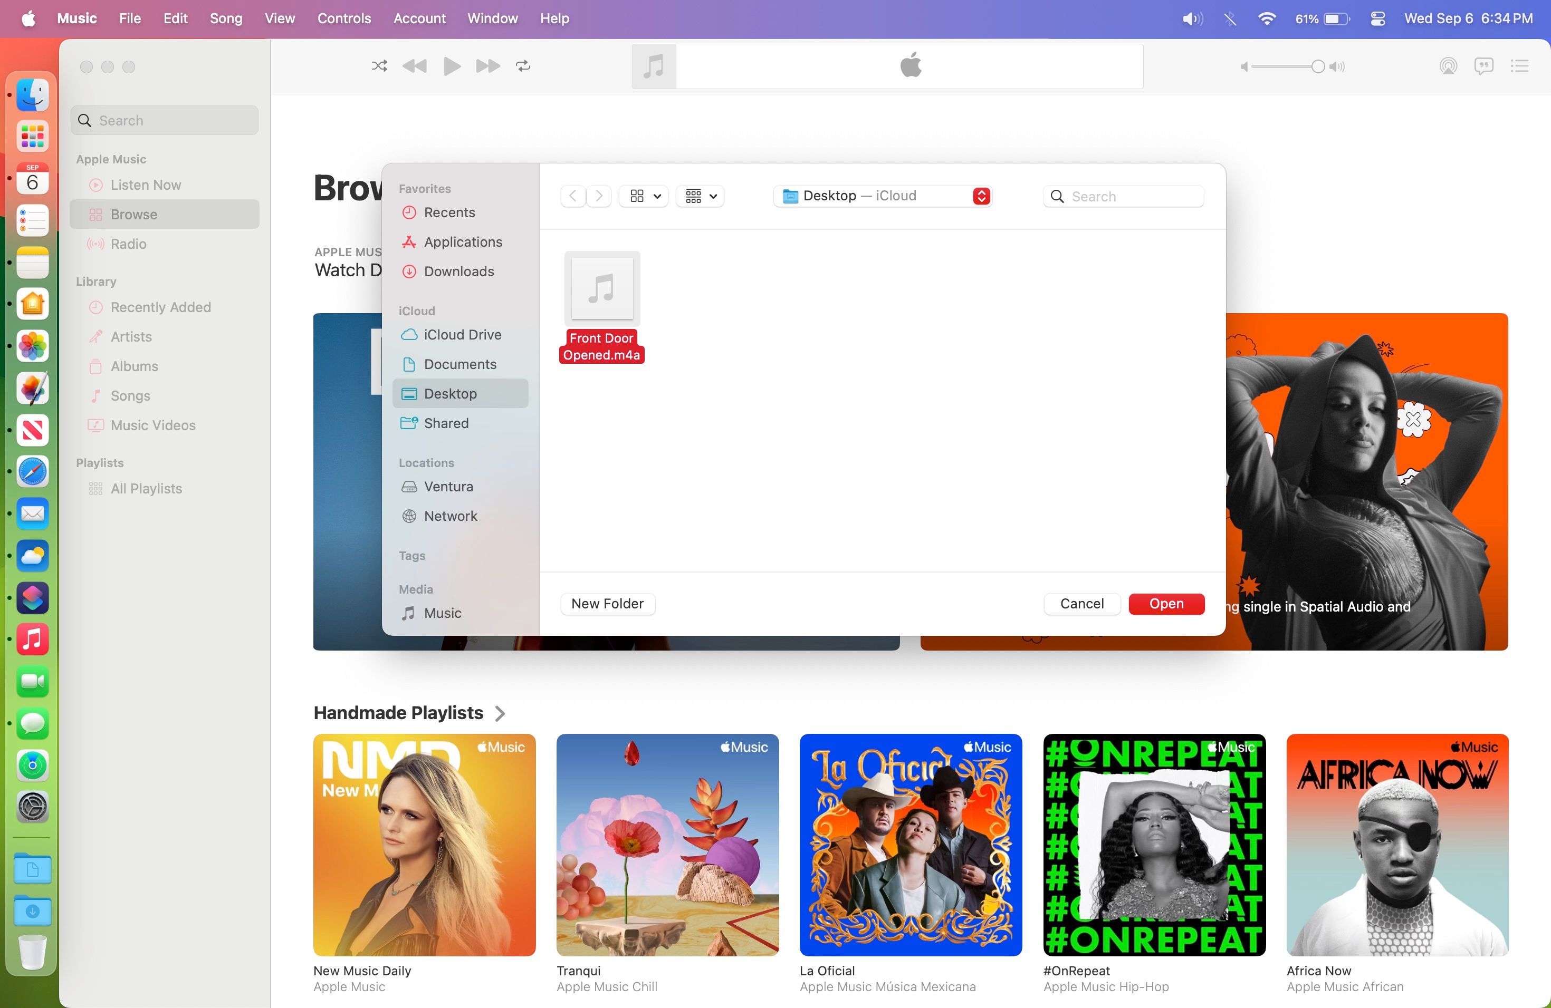Open Recently Added in the Library
The width and height of the screenshot is (1551, 1008).
point(160,307)
